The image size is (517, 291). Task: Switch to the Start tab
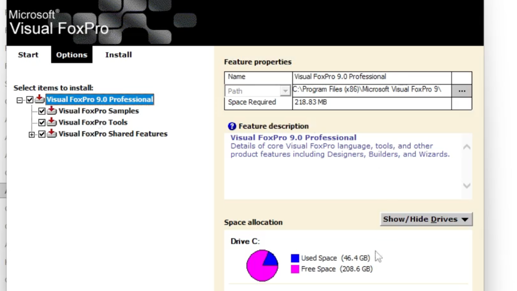click(x=28, y=55)
